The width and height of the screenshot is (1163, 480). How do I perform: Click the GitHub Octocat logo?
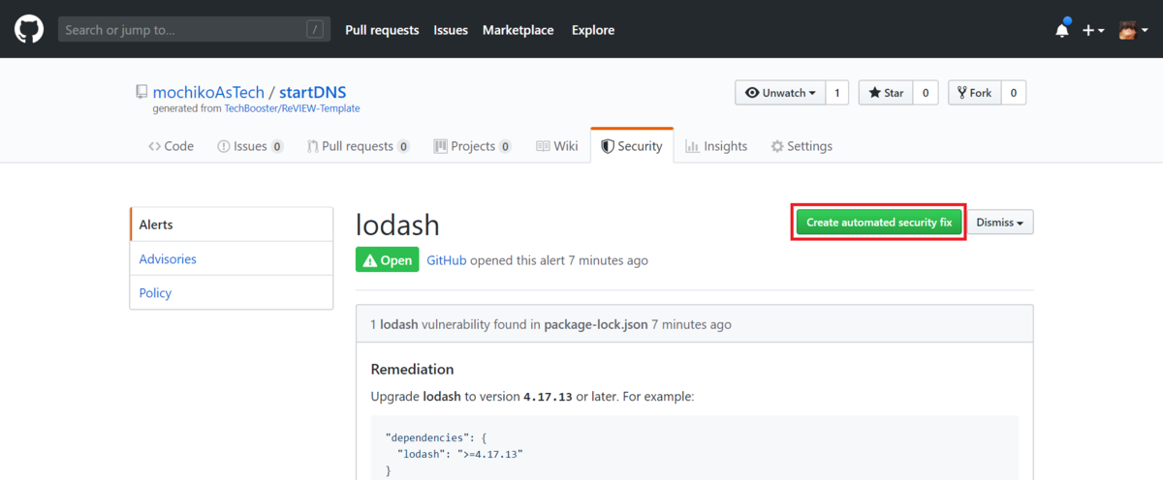29,30
